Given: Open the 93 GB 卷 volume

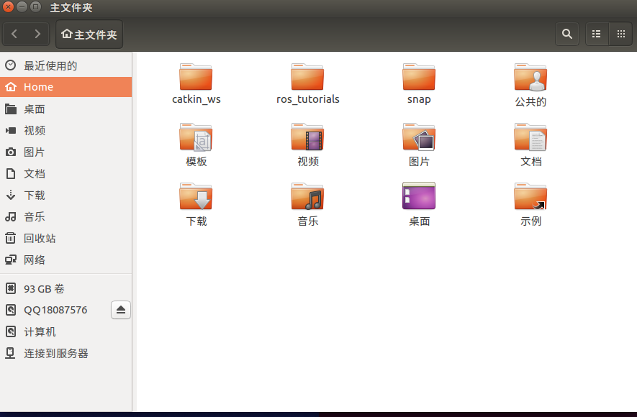Looking at the screenshot, I should point(65,289).
